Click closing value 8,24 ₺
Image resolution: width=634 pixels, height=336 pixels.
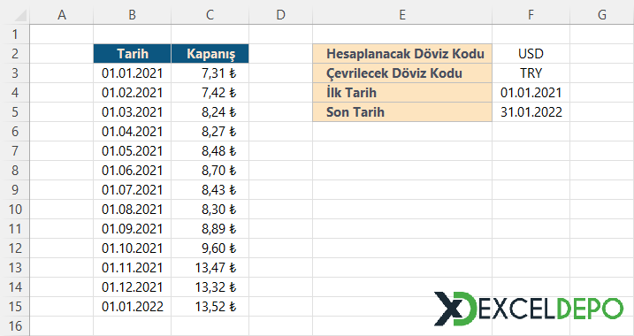point(210,112)
